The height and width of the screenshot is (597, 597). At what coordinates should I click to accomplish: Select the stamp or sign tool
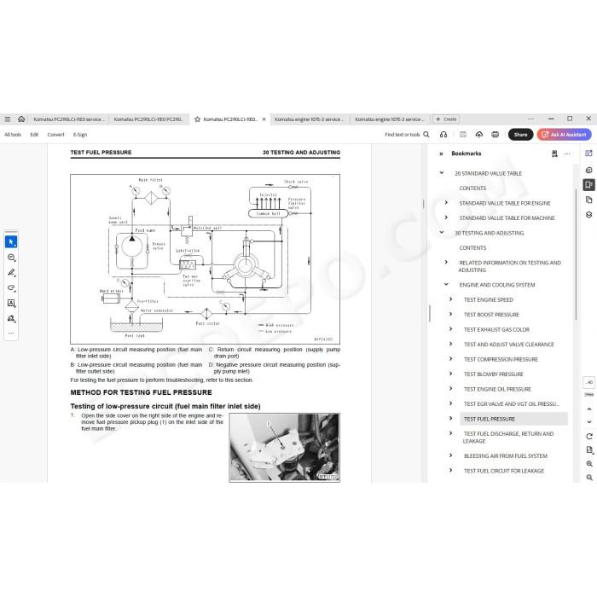[x=11, y=318]
